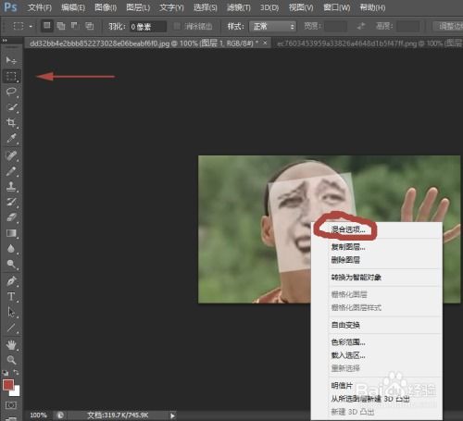Open the 文件(F) menu

click(39, 7)
